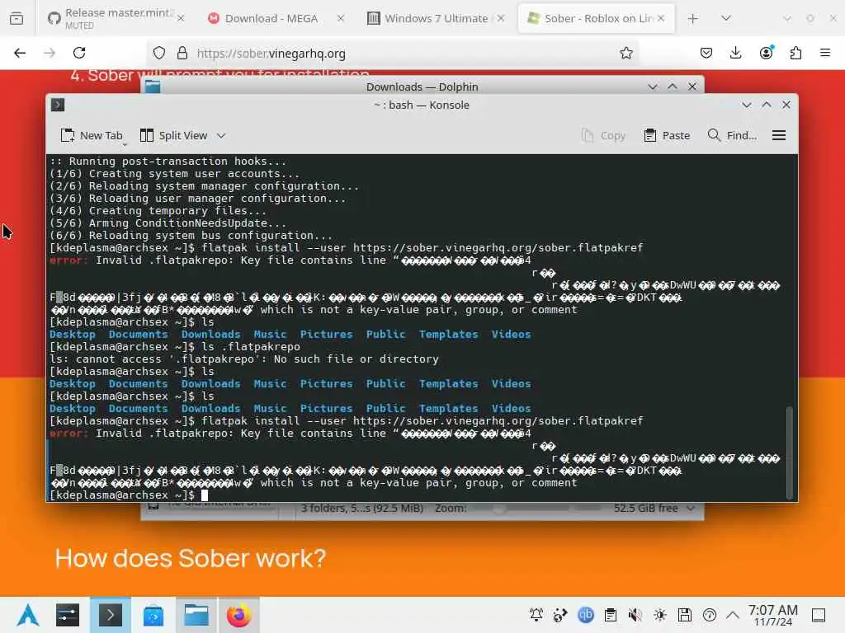The width and height of the screenshot is (845, 633).
Task: Expand hidden system tray icons
Action: (x=733, y=615)
